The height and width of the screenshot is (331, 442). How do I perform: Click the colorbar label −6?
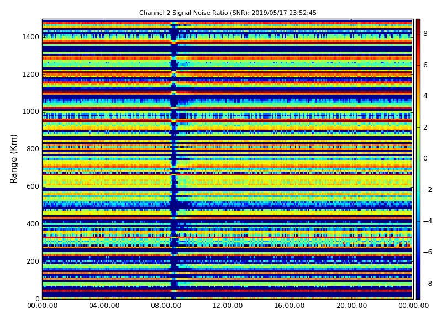click(428, 252)
